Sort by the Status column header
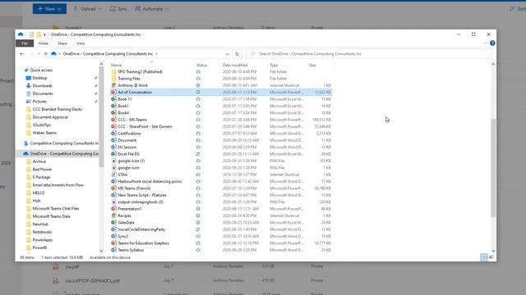Viewport: 526px width, 295px height. pos(201,66)
